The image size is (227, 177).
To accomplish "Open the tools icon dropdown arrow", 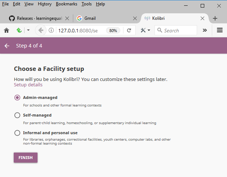I will (149, 30).
